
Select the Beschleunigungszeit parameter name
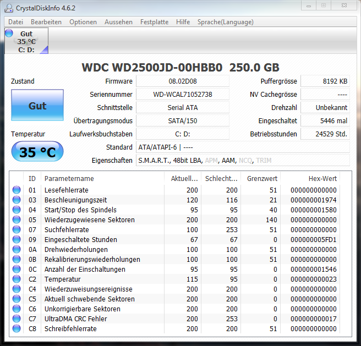75,200
